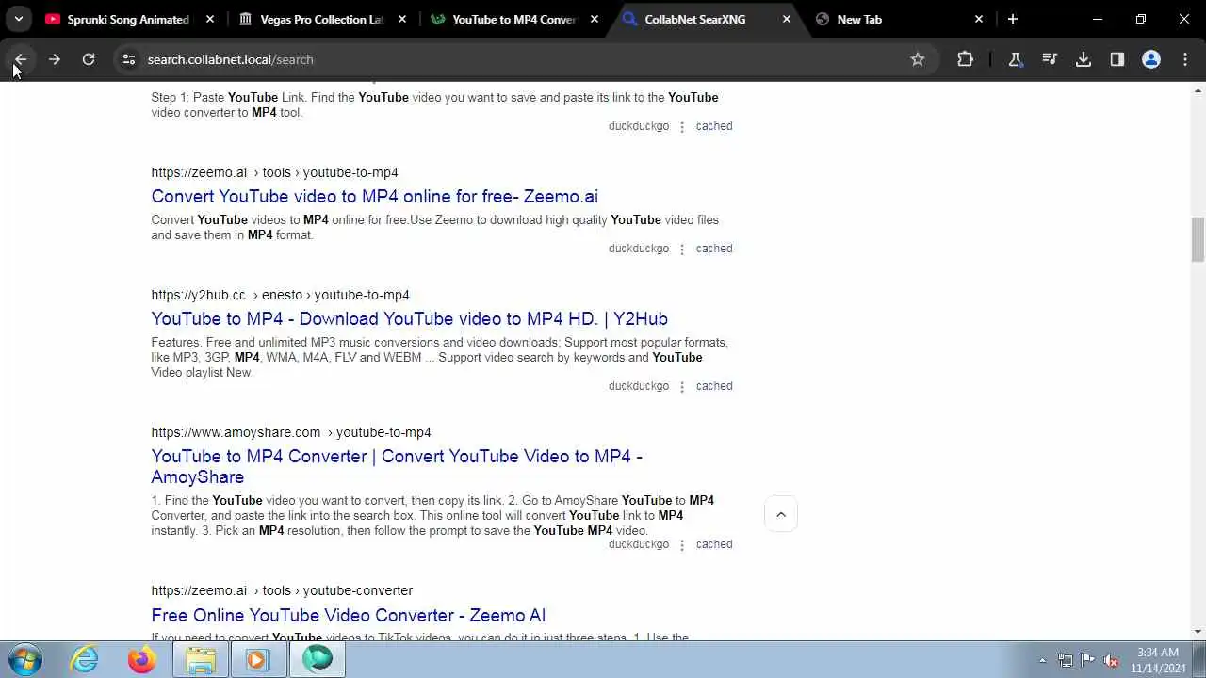Bookmark this page with the star

(x=918, y=59)
